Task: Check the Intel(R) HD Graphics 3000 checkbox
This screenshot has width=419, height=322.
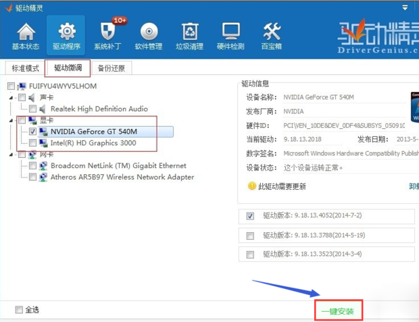Action: (33, 143)
